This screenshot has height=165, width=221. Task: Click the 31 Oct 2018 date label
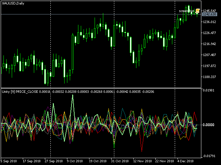(x=120, y=161)
